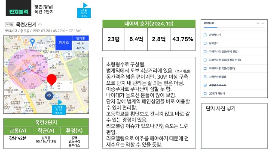The height and width of the screenshot is (154, 275).
Task: Click the 단지 사진 넣기 placeholder box
Action: click(234, 126)
